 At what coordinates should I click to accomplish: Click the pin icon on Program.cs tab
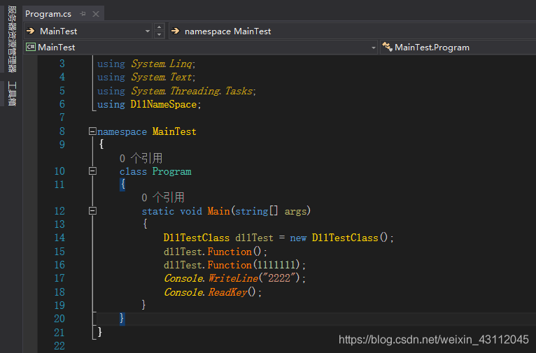83,14
